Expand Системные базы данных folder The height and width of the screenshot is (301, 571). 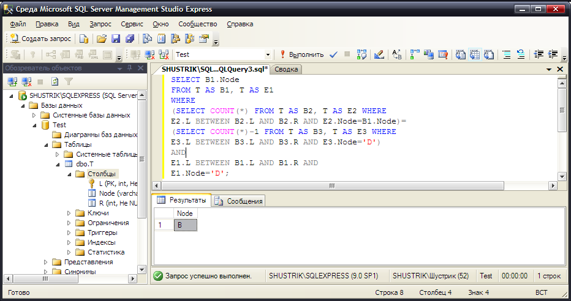[34, 115]
